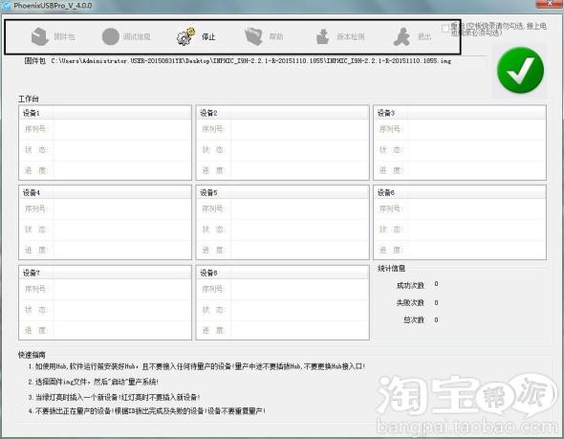Click the PhoenixUSBPro_V_4.0.0 window title
Image resolution: width=564 pixels, height=439 pixels.
[x=53, y=6]
